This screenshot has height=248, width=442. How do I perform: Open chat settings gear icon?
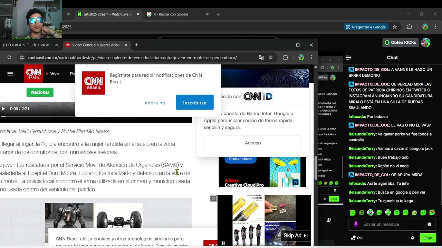[413, 238]
